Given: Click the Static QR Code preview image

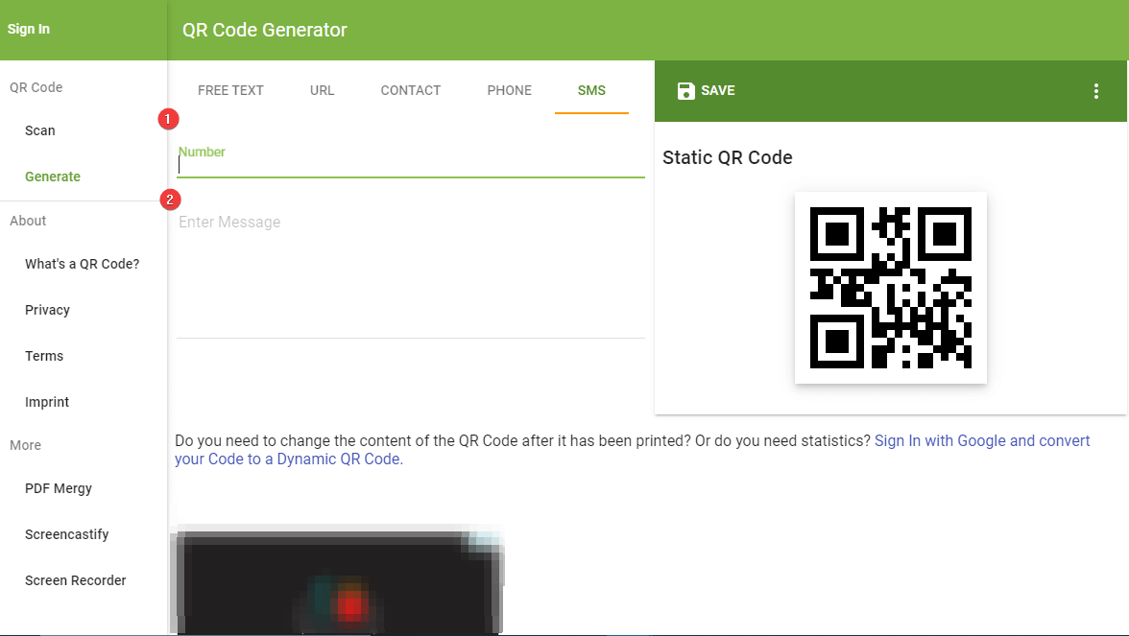Looking at the screenshot, I should coord(890,288).
